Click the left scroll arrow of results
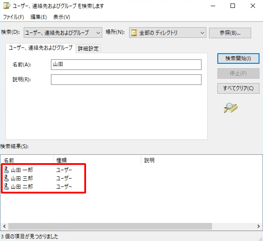The height and width of the screenshot is (241, 263). coord(4,226)
